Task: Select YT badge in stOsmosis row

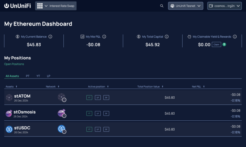Action: (x=89, y=113)
